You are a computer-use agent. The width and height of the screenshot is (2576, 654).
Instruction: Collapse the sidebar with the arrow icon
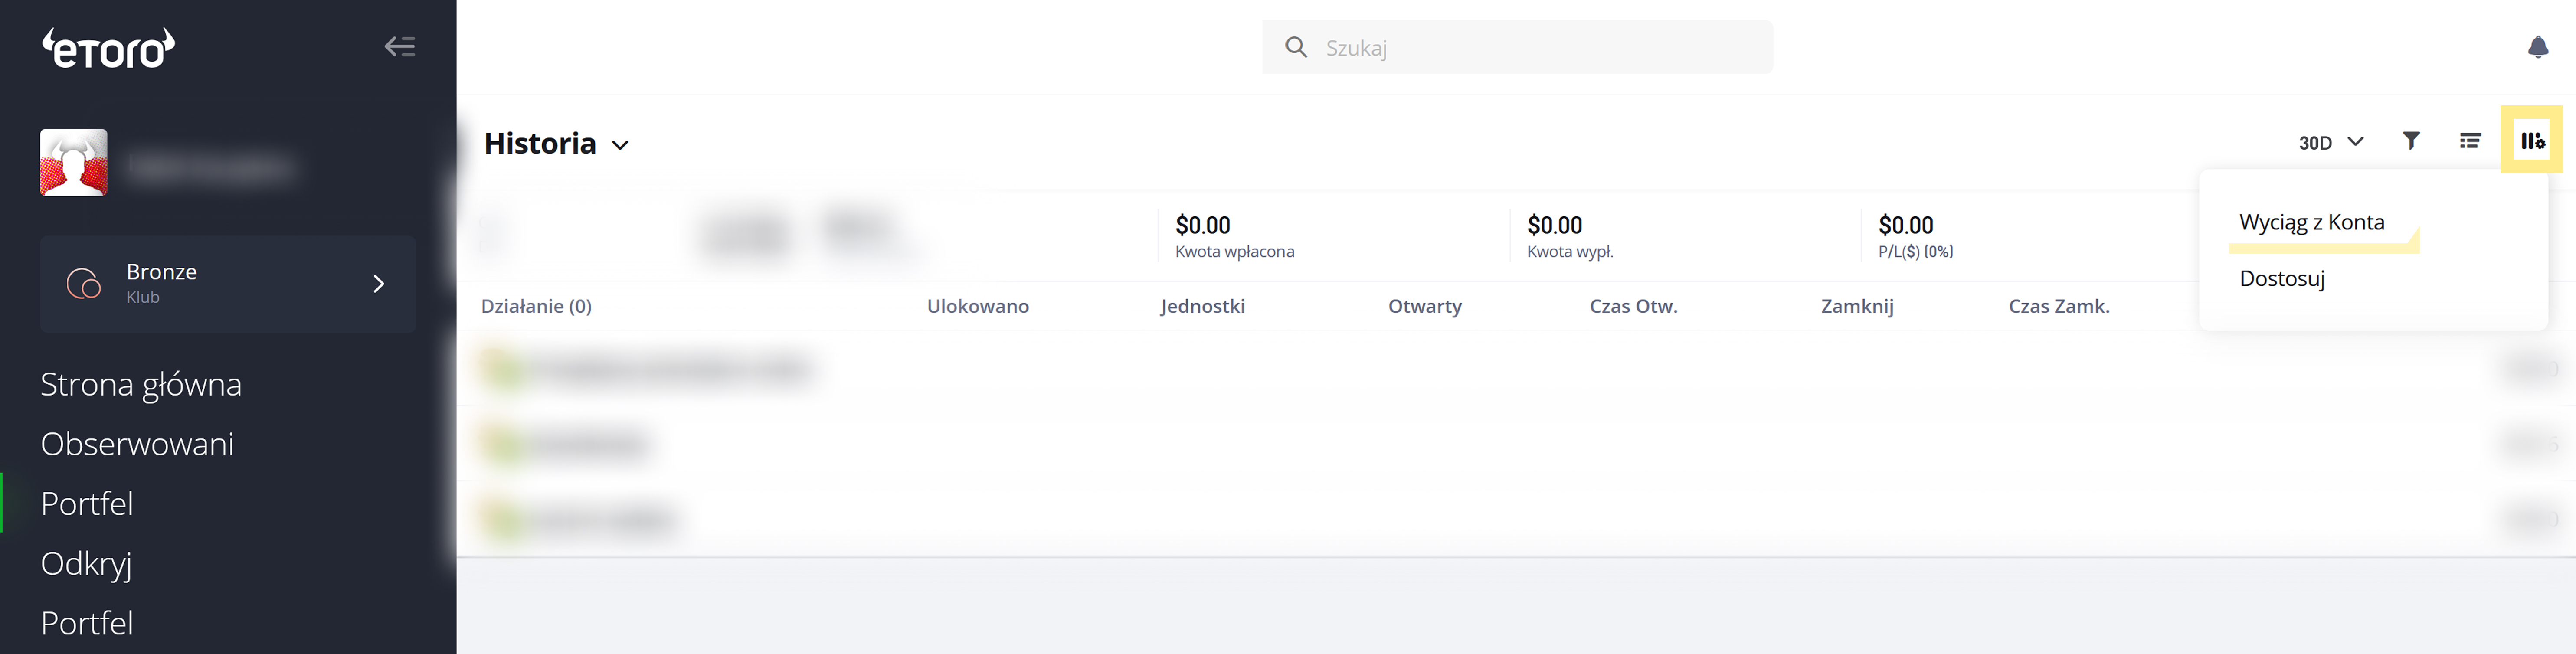coord(400,47)
